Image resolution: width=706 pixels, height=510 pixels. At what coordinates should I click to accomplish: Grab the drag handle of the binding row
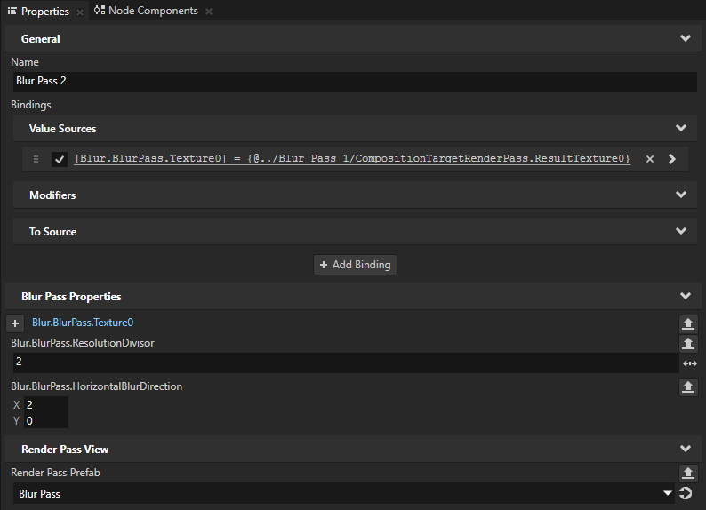pos(36,159)
